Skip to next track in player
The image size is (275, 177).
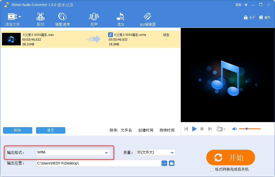pyautogui.click(x=210, y=129)
